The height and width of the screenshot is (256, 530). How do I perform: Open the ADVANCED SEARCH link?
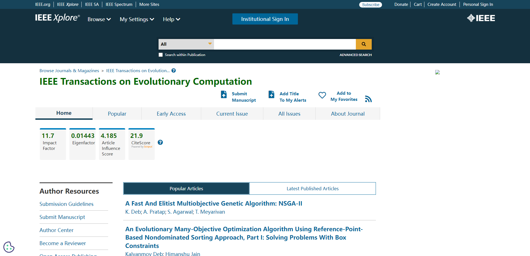[356, 55]
